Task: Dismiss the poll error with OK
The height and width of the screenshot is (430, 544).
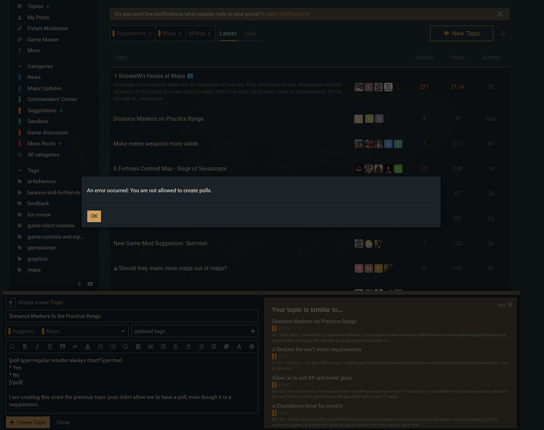Action: (94, 216)
